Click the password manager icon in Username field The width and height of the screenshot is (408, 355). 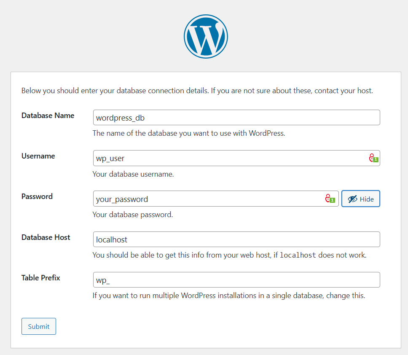(373, 158)
